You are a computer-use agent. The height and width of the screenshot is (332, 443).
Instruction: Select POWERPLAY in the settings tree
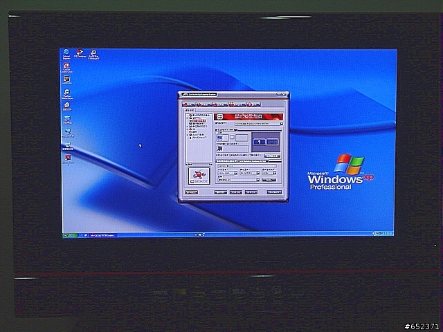pyautogui.click(x=199, y=138)
